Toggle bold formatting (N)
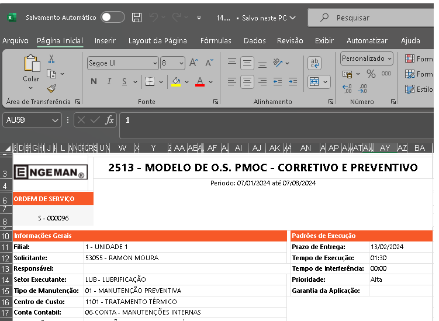Image resolution: width=439 pixels, height=321 pixels. click(94, 82)
